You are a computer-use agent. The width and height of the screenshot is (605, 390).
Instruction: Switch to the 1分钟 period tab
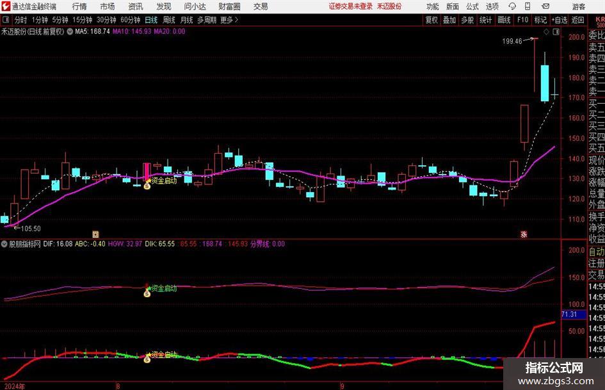coord(40,20)
